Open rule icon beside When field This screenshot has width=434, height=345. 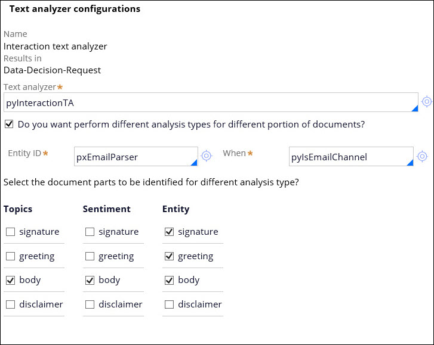[421, 156]
